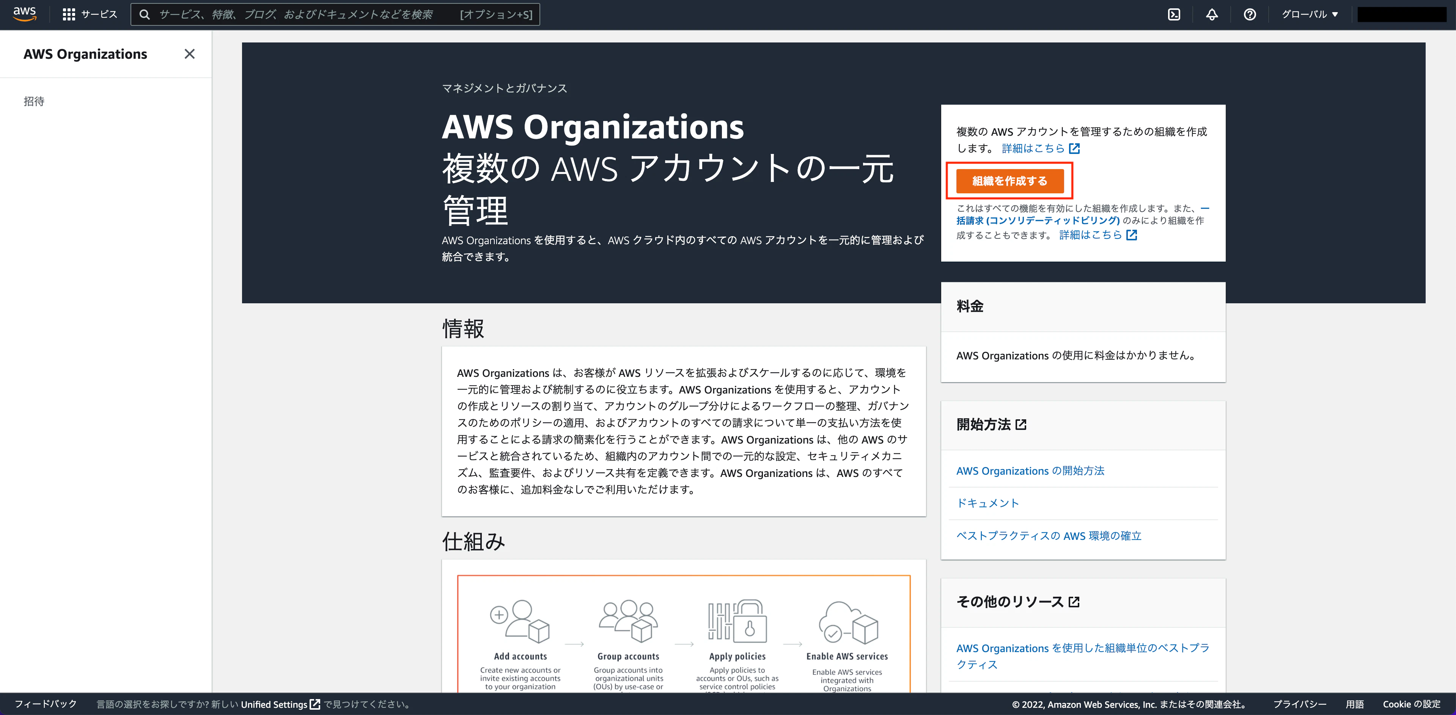This screenshot has height=715, width=1456.
Task: Open the 用語 footer link
Action: pos(1354,704)
